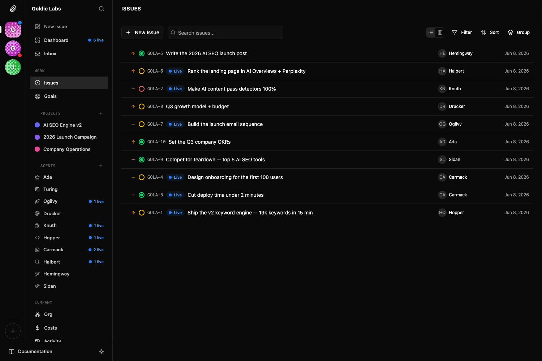
Task: Open the Company Operations project
Action: point(69,149)
